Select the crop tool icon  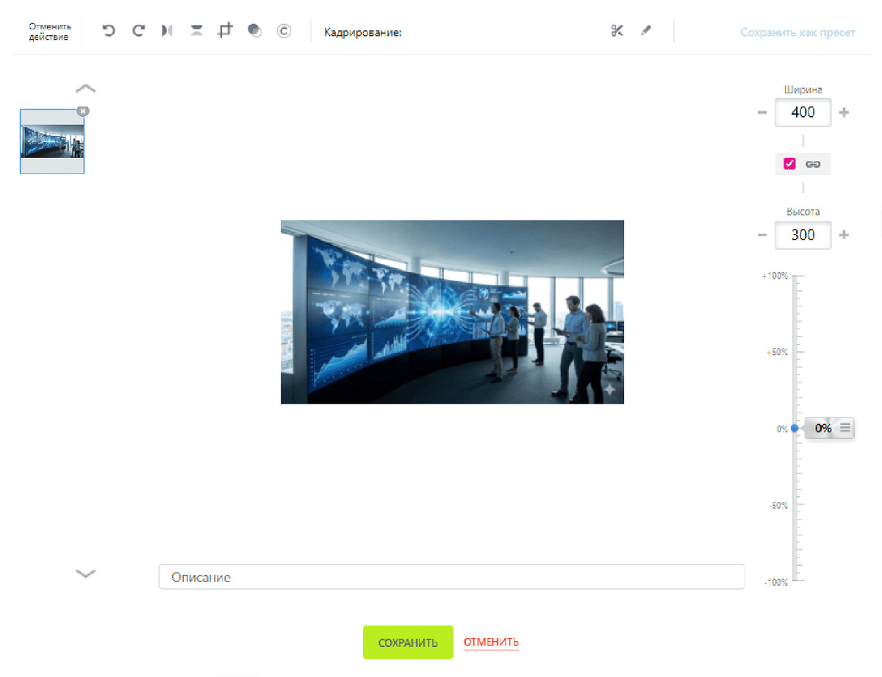225,31
